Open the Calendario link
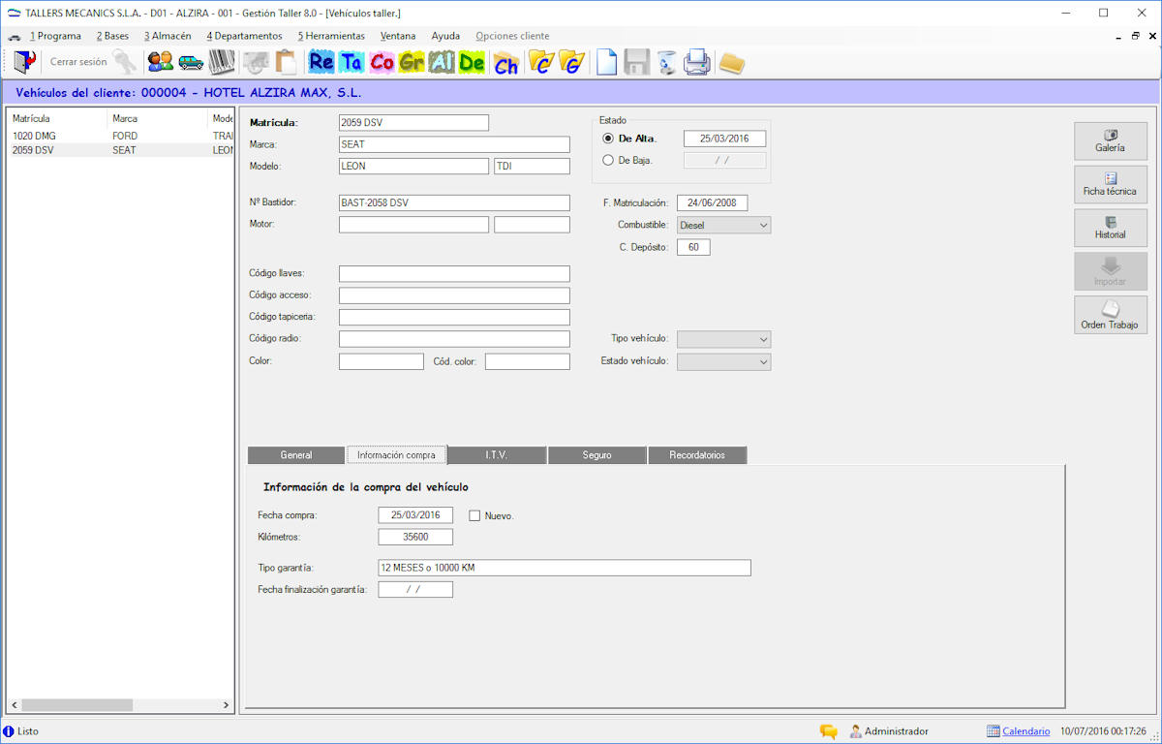 coord(1025,731)
